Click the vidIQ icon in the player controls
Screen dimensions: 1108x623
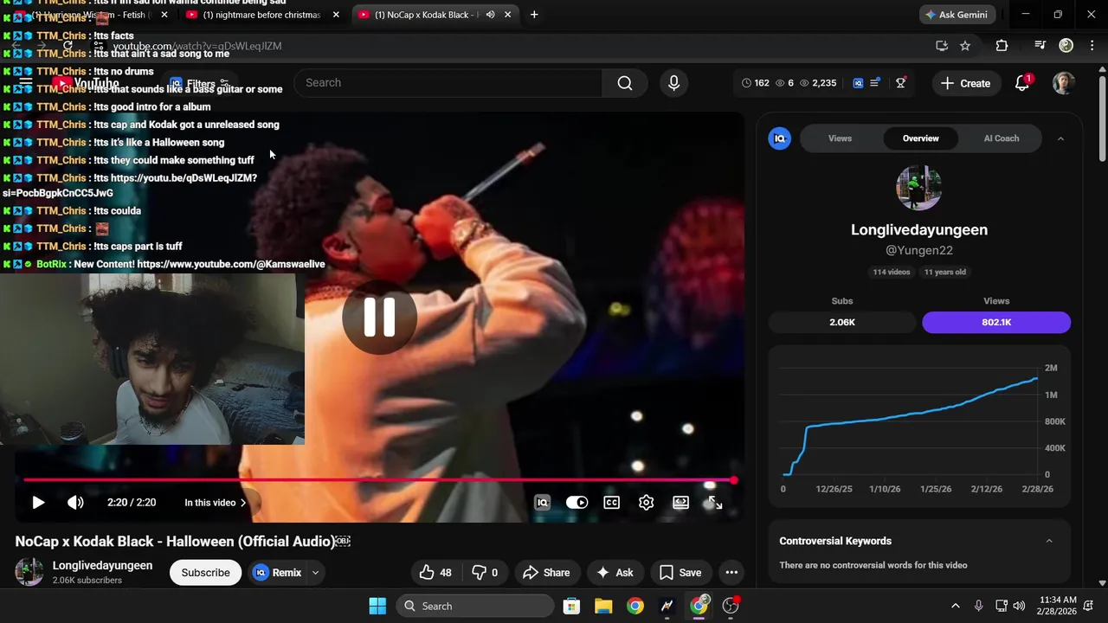point(543,503)
